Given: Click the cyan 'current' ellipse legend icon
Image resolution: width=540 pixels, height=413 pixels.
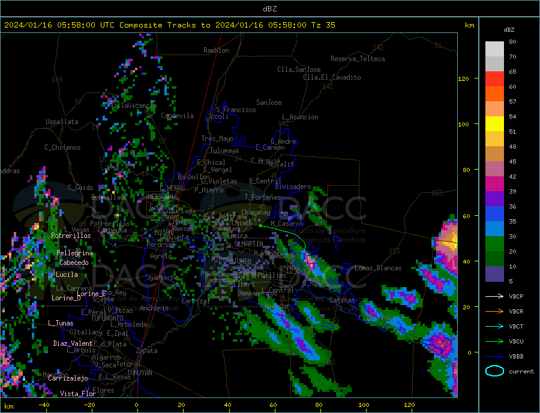Looking at the screenshot, I should point(494,371).
